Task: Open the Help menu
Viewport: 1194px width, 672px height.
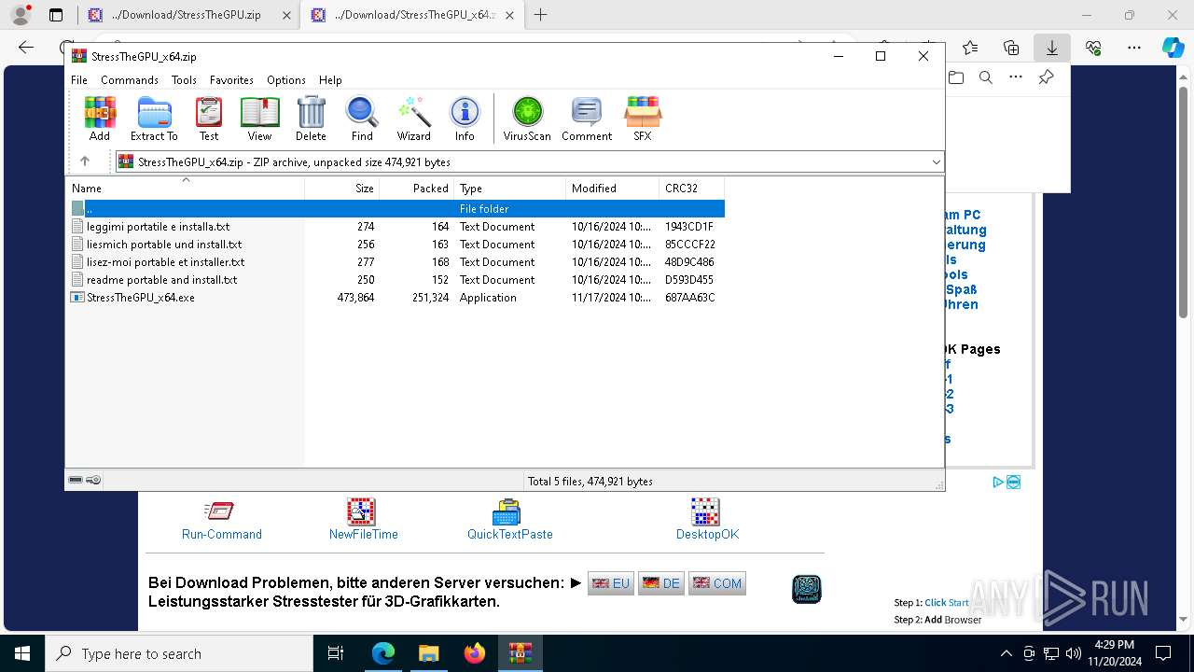Action: pos(330,80)
